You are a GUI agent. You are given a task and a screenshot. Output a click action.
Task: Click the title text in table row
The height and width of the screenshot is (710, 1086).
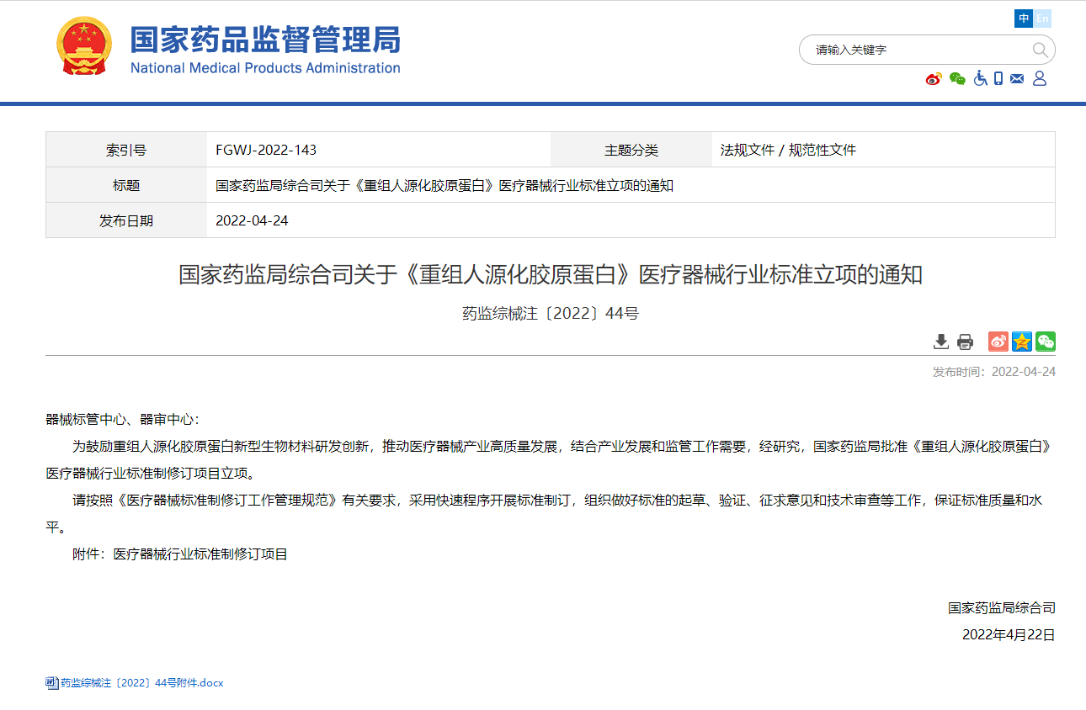(445, 186)
